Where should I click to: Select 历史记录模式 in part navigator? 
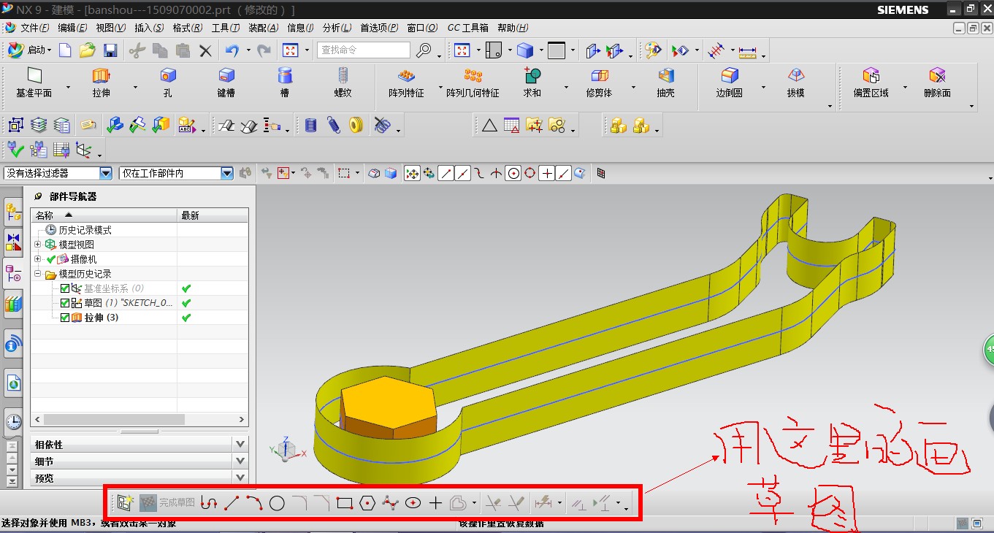pyautogui.click(x=85, y=230)
